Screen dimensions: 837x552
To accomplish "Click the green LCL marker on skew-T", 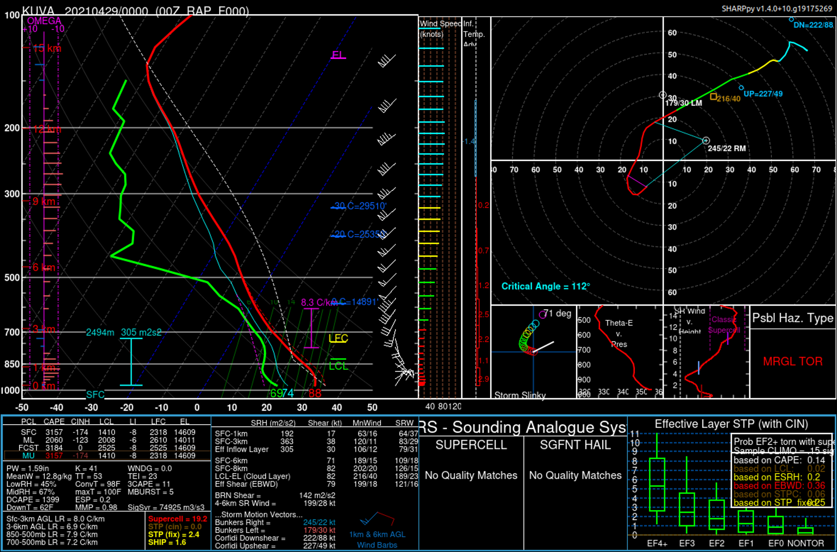I will click(338, 365).
